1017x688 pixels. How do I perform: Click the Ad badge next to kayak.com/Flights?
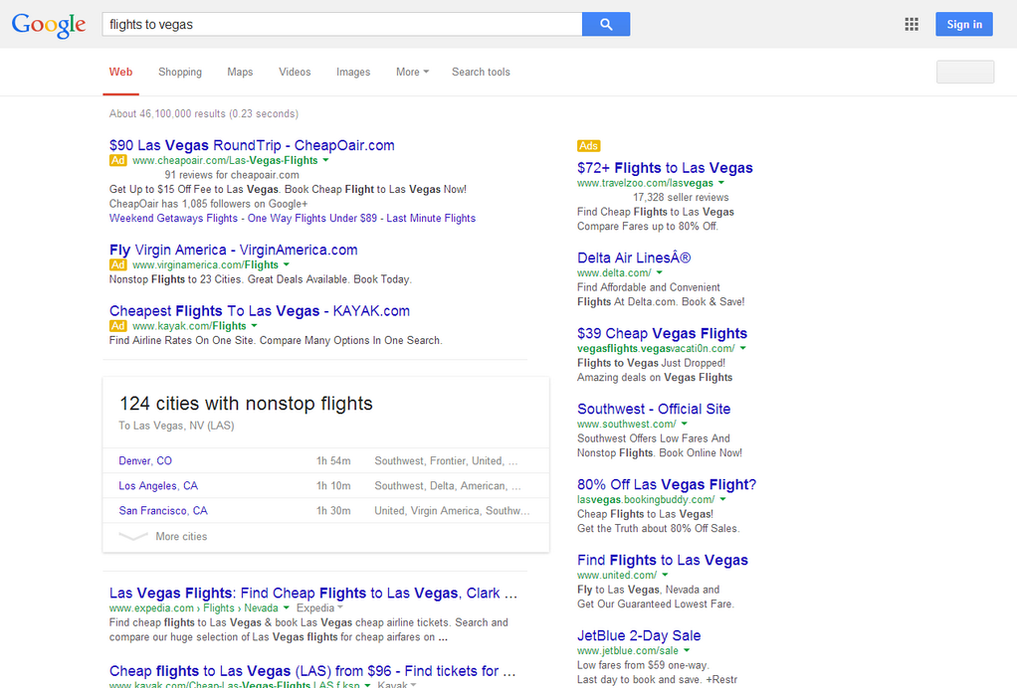coord(118,326)
